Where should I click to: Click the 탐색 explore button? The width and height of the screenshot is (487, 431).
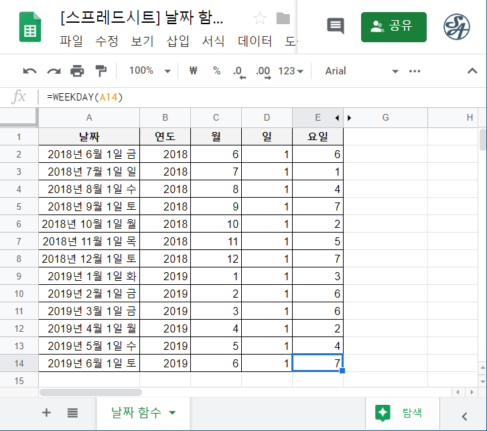(x=401, y=413)
